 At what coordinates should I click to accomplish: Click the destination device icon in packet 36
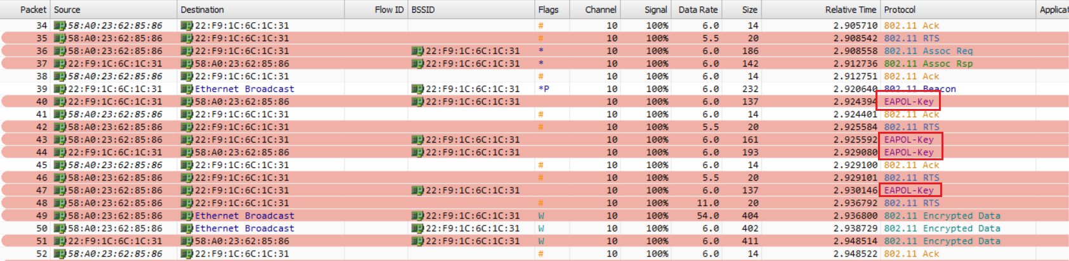pos(187,51)
